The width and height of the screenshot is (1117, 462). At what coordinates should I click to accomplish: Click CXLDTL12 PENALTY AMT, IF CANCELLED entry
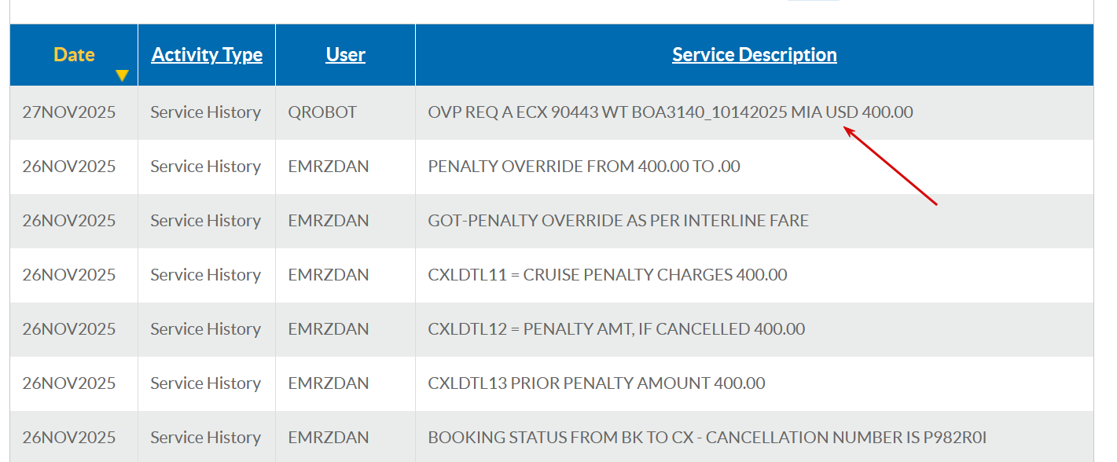(616, 329)
